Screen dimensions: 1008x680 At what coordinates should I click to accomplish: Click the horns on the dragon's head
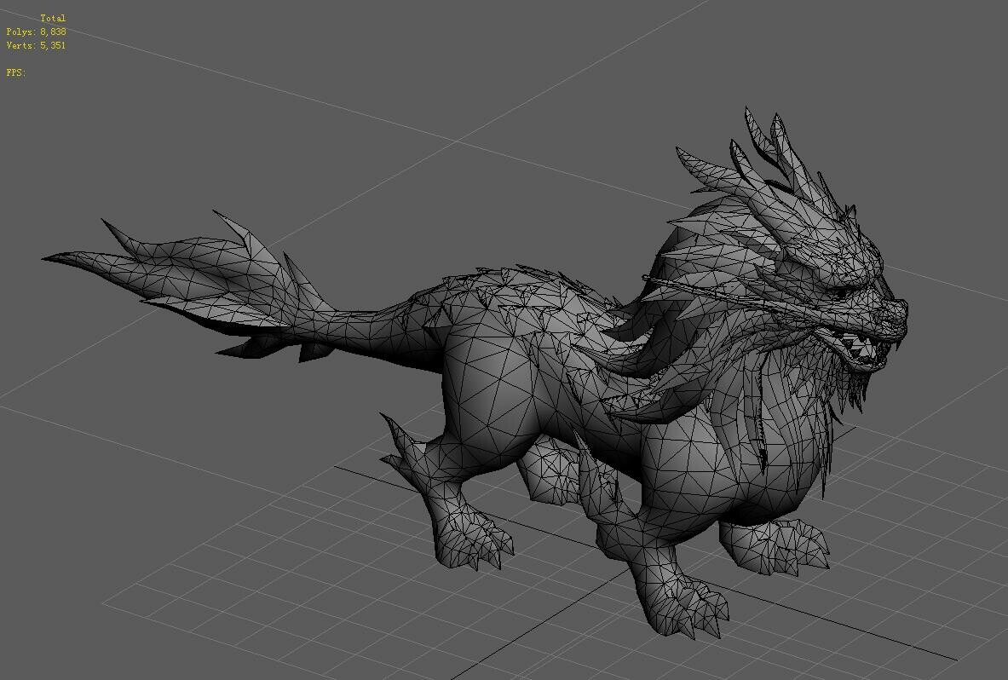(x=767, y=145)
